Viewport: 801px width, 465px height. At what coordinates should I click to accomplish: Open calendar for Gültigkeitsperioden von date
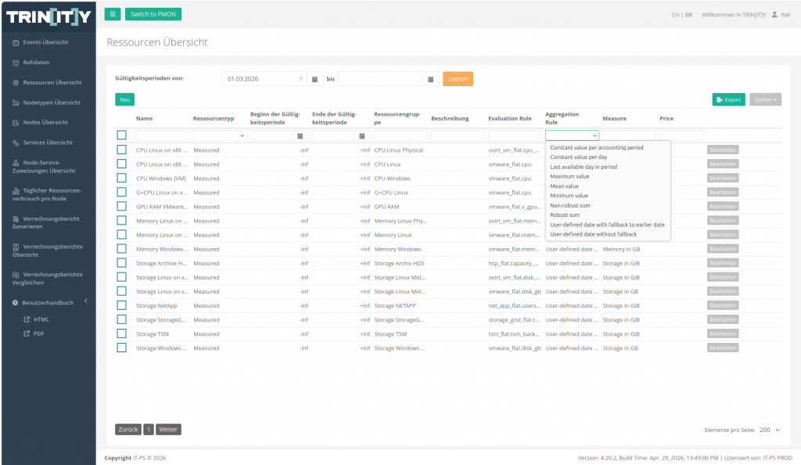tap(314, 79)
